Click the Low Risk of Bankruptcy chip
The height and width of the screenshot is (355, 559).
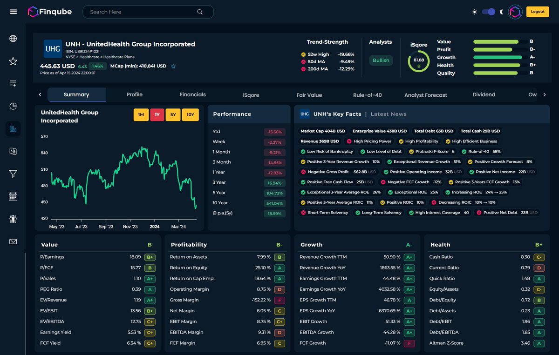pos(327,151)
